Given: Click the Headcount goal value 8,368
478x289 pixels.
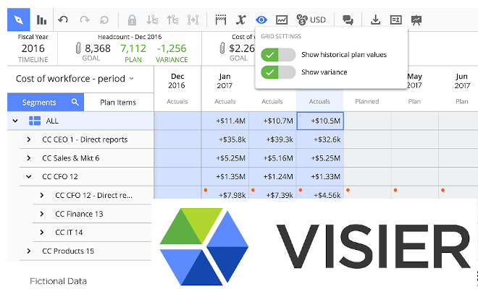Looking at the screenshot, I should (x=98, y=48).
